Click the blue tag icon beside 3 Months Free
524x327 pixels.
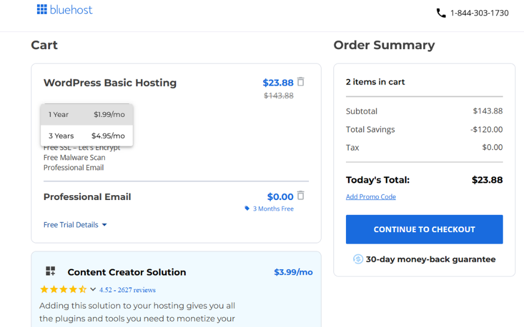tap(247, 208)
